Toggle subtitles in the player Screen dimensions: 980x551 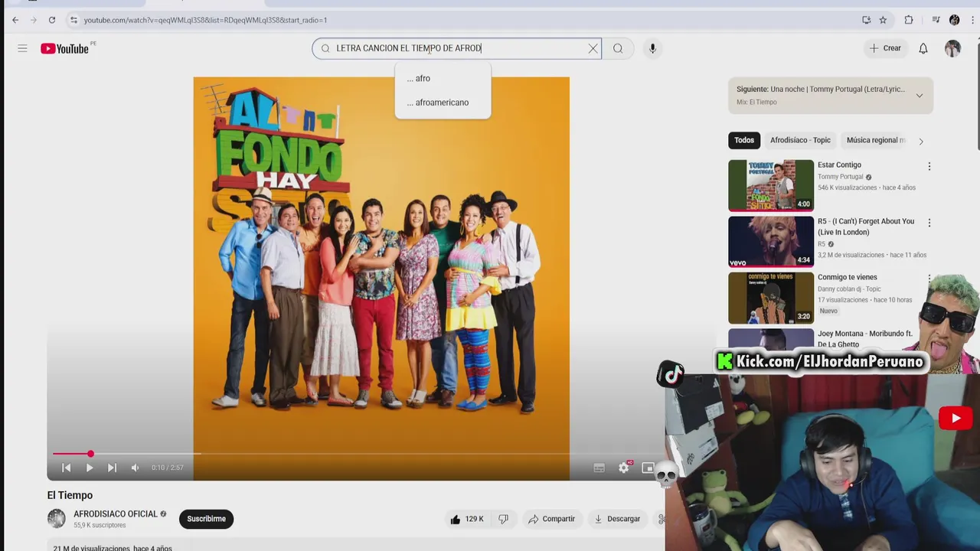point(599,468)
